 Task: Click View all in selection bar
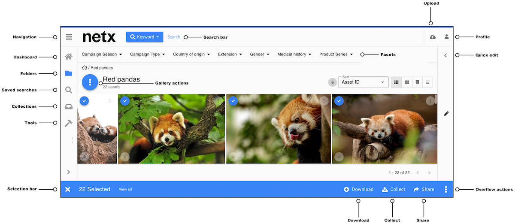coord(125,189)
